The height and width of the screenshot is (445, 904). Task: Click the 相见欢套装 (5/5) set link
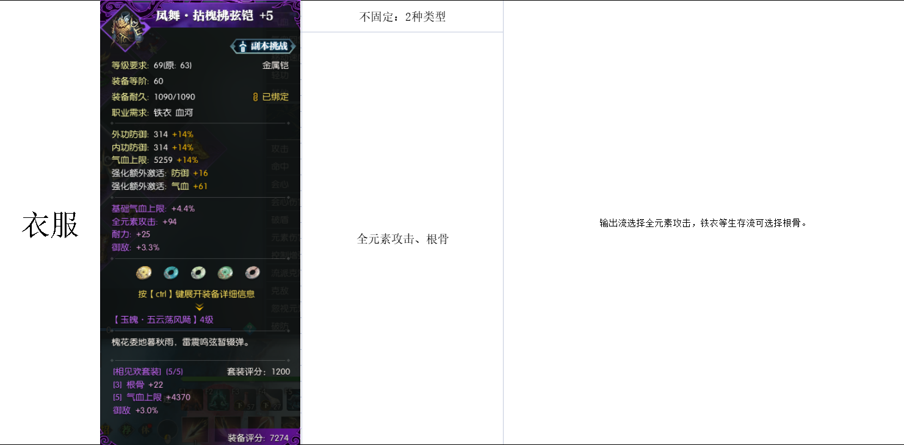(x=146, y=371)
